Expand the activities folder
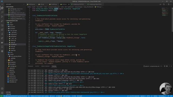The image size is (173, 97). [12, 29]
